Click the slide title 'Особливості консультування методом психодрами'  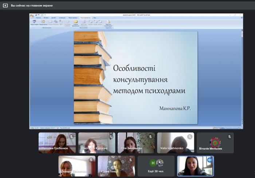(149, 80)
